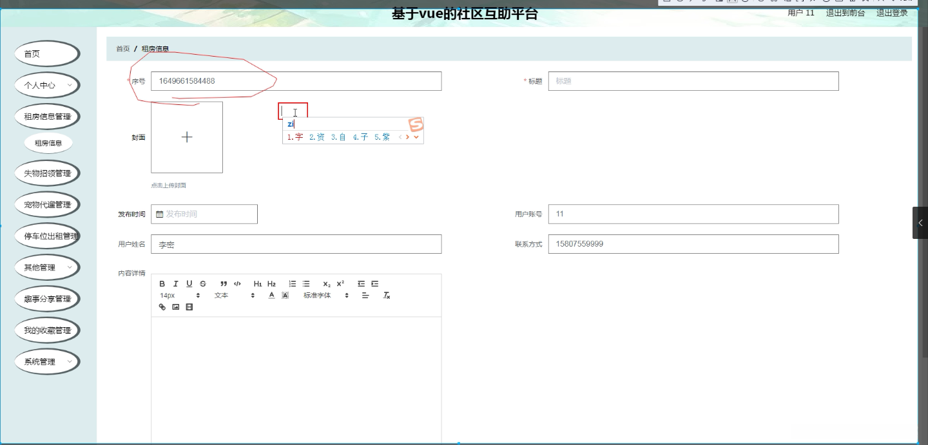Apply strikethrough formatting
928x445 pixels.
coord(203,284)
